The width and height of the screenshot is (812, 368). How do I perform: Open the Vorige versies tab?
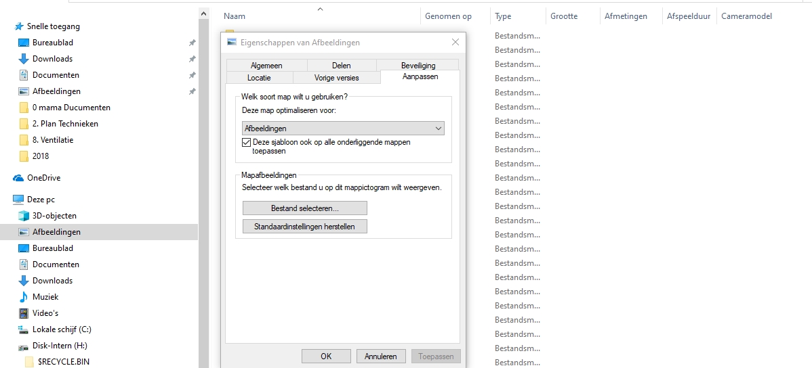[x=336, y=78]
